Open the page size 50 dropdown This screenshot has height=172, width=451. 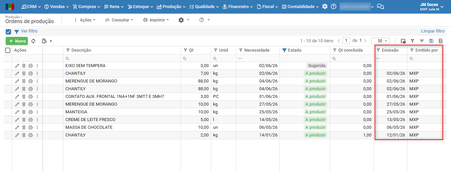point(381,41)
